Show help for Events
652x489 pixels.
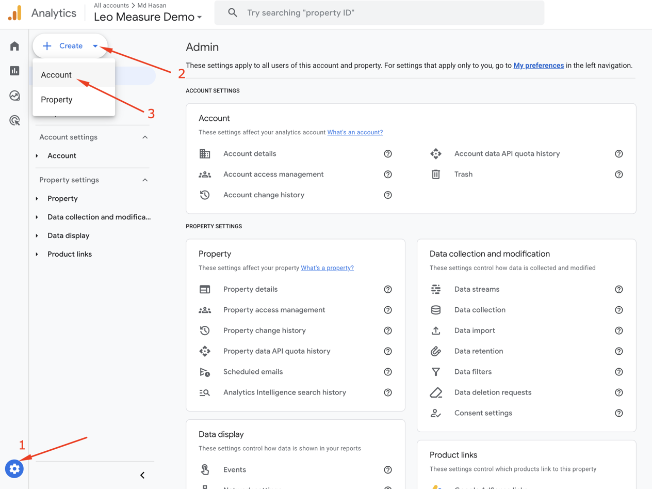[x=388, y=470]
